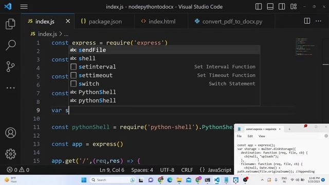
Task: Open the weather widget on taskbar
Action: [x=11, y=180]
